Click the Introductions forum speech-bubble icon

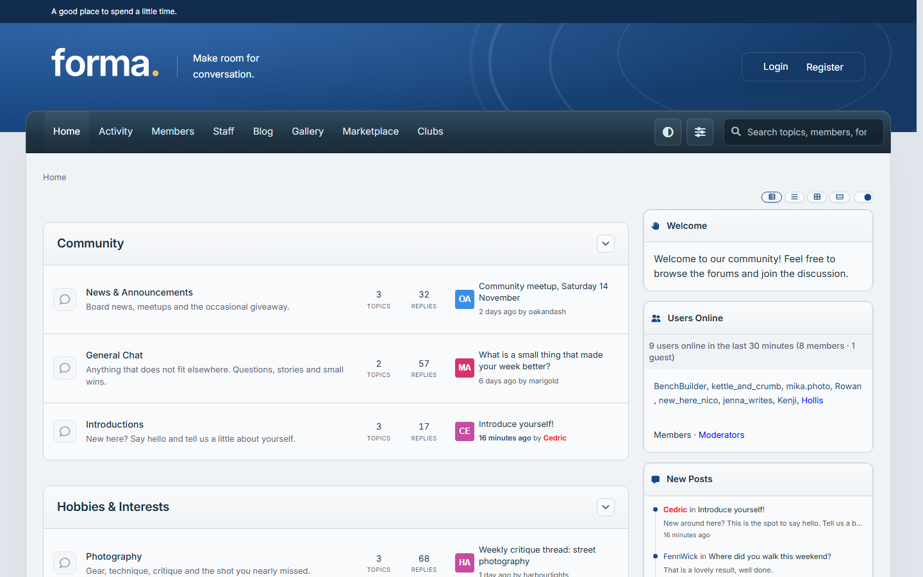point(65,431)
